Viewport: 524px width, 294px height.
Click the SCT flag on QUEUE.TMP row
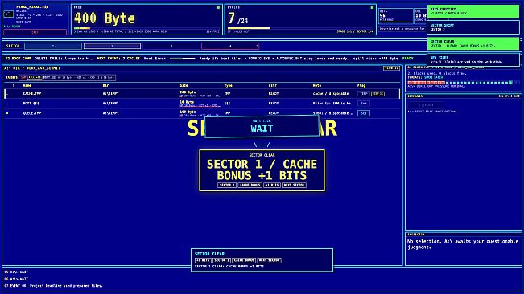(364, 113)
